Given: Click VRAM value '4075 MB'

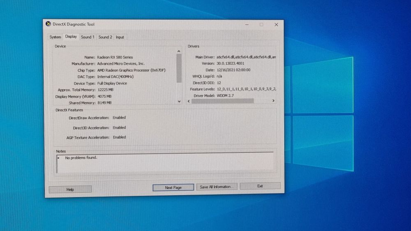Looking at the screenshot, I should [104, 96].
